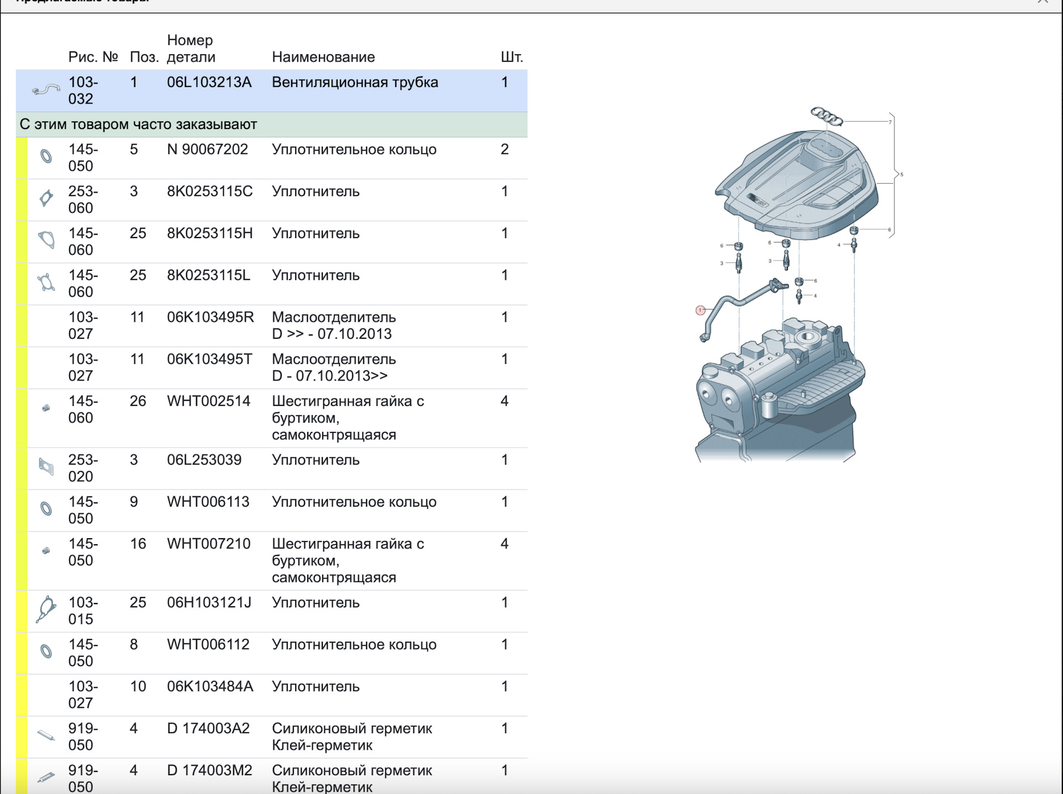Viewport: 1063px width, 794px height.
Task: Click the Наименование column header
Action: [x=323, y=57]
